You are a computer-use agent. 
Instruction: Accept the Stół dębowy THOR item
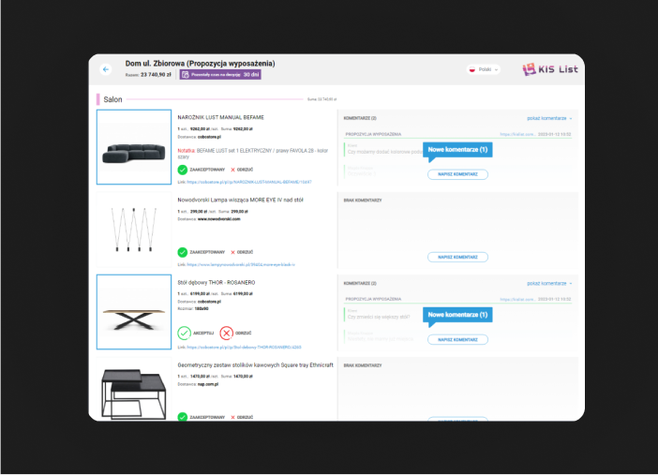[x=196, y=334]
